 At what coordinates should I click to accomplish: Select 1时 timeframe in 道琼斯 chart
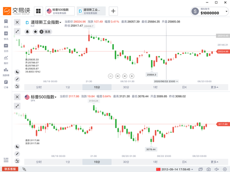[155, 87]
